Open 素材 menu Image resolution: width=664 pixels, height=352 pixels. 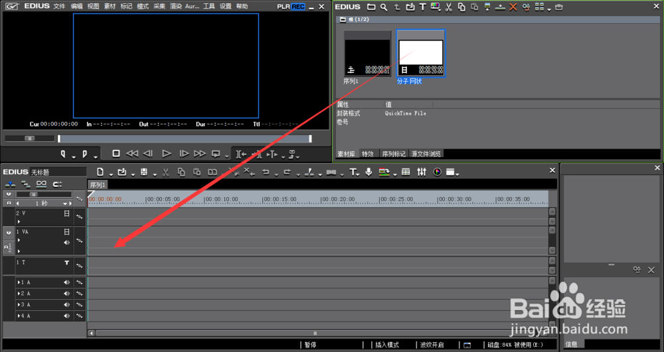[x=110, y=7]
